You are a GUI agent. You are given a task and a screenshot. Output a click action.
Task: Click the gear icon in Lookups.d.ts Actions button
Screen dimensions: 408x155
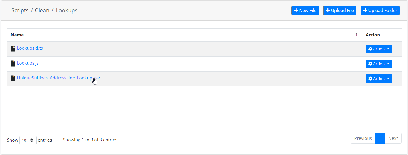370,49
